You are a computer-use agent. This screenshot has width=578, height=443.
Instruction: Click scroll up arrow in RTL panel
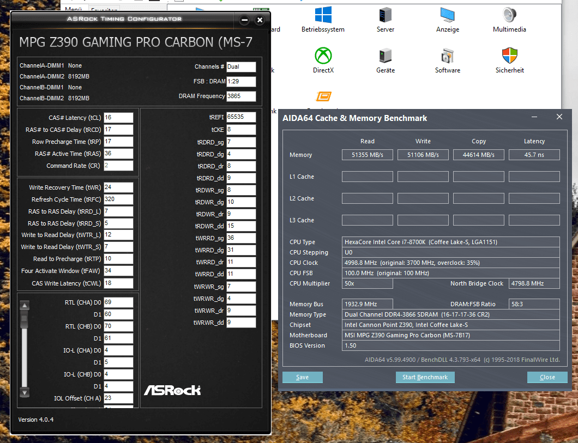25,305
